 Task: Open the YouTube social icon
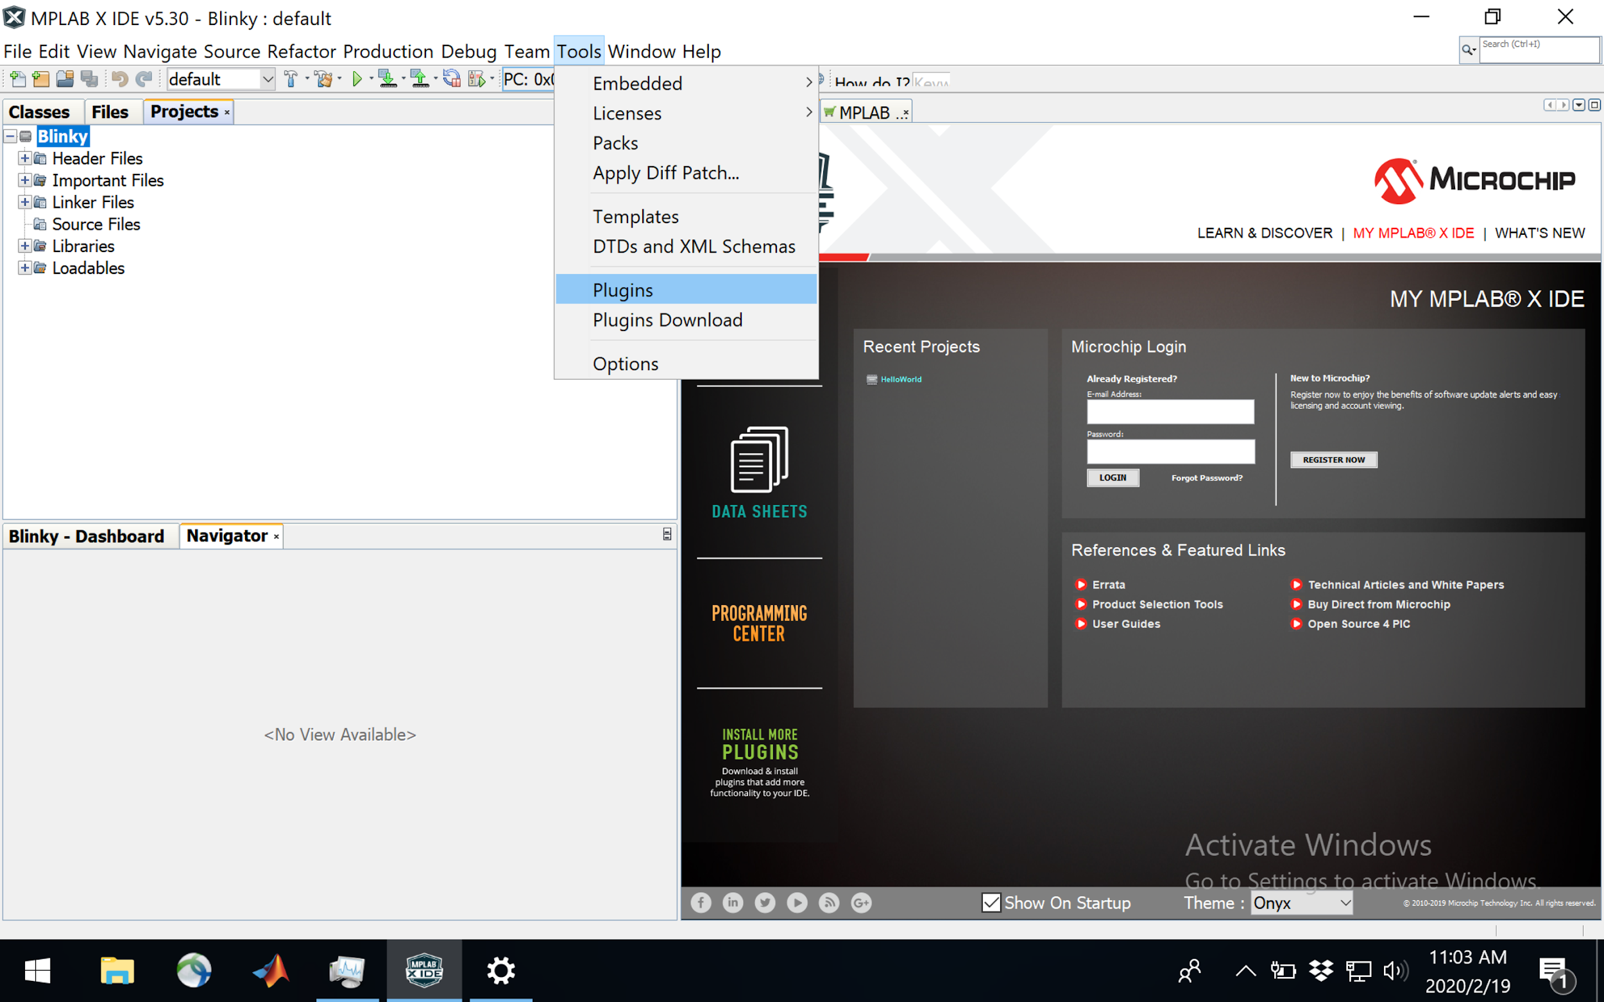click(797, 903)
